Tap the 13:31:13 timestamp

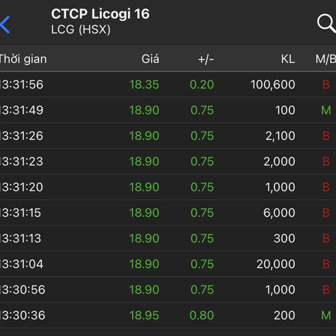(x=21, y=239)
